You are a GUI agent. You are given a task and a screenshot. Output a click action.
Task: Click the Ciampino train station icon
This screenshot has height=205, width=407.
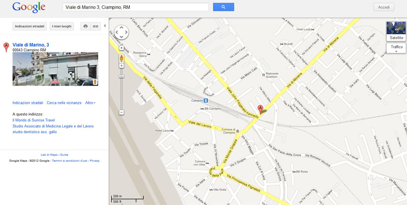click(206, 101)
